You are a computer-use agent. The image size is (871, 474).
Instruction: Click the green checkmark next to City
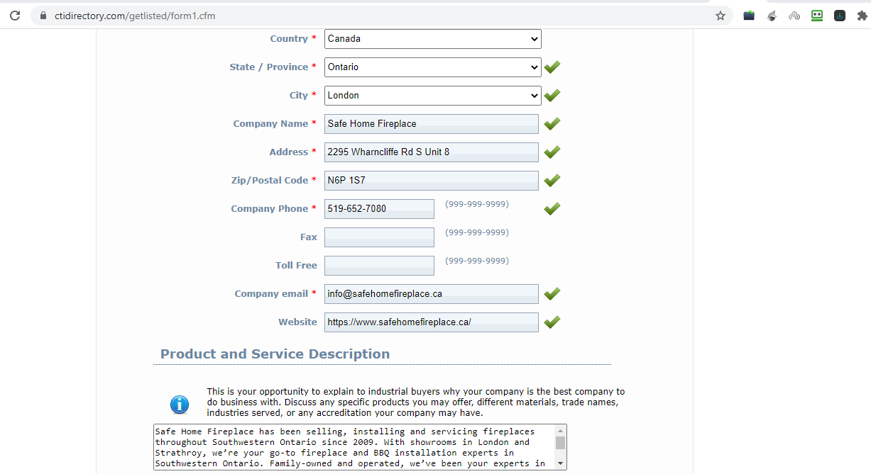[552, 96]
